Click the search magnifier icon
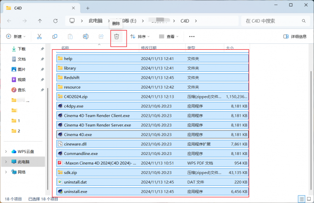 click(x=304, y=21)
